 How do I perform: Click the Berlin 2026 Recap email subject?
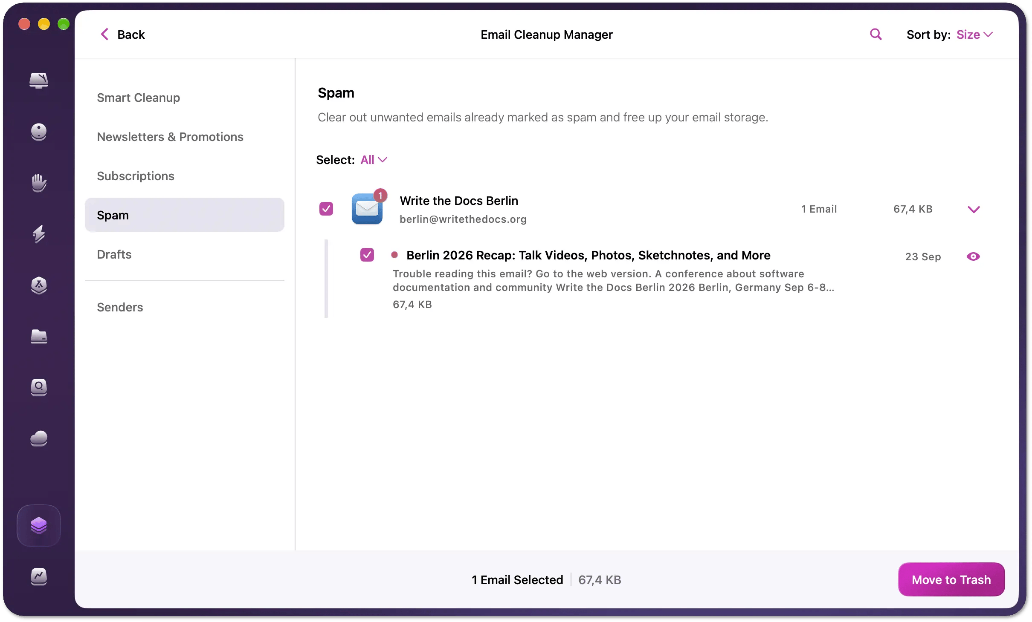coord(588,255)
